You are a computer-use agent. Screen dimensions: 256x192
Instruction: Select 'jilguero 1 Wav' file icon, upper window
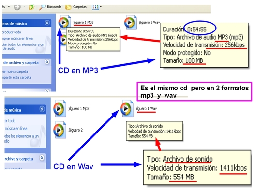130,22
